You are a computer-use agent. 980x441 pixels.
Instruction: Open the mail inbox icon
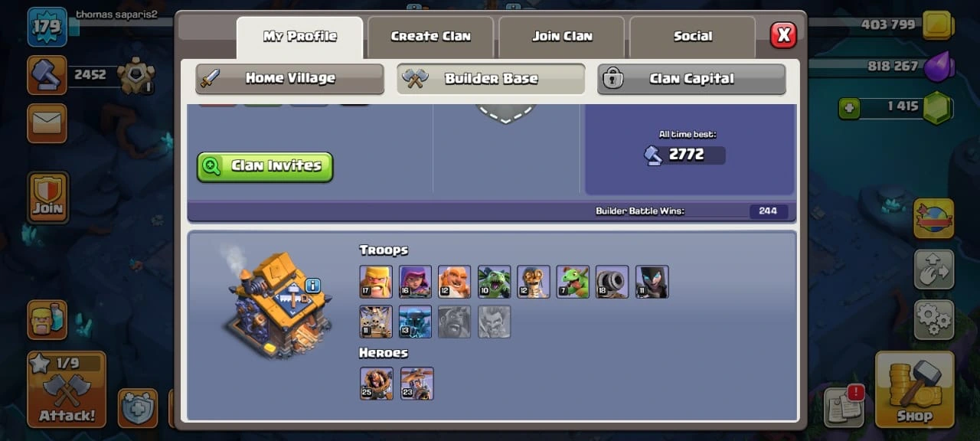click(x=47, y=123)
